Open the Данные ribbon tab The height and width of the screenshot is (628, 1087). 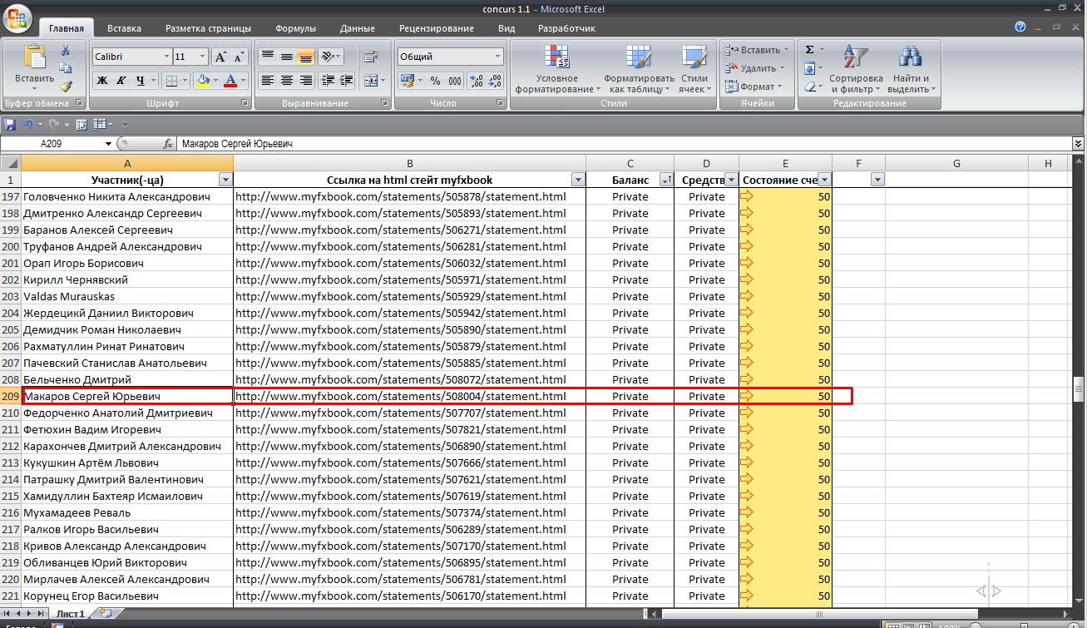point(357,28)
